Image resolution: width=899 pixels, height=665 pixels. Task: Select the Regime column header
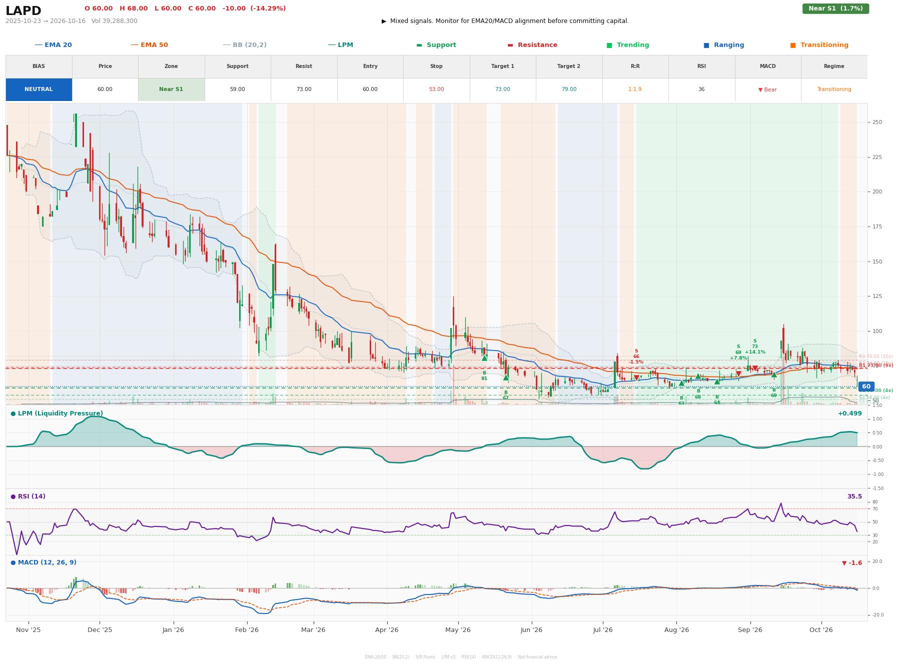[x=834, y=66]
